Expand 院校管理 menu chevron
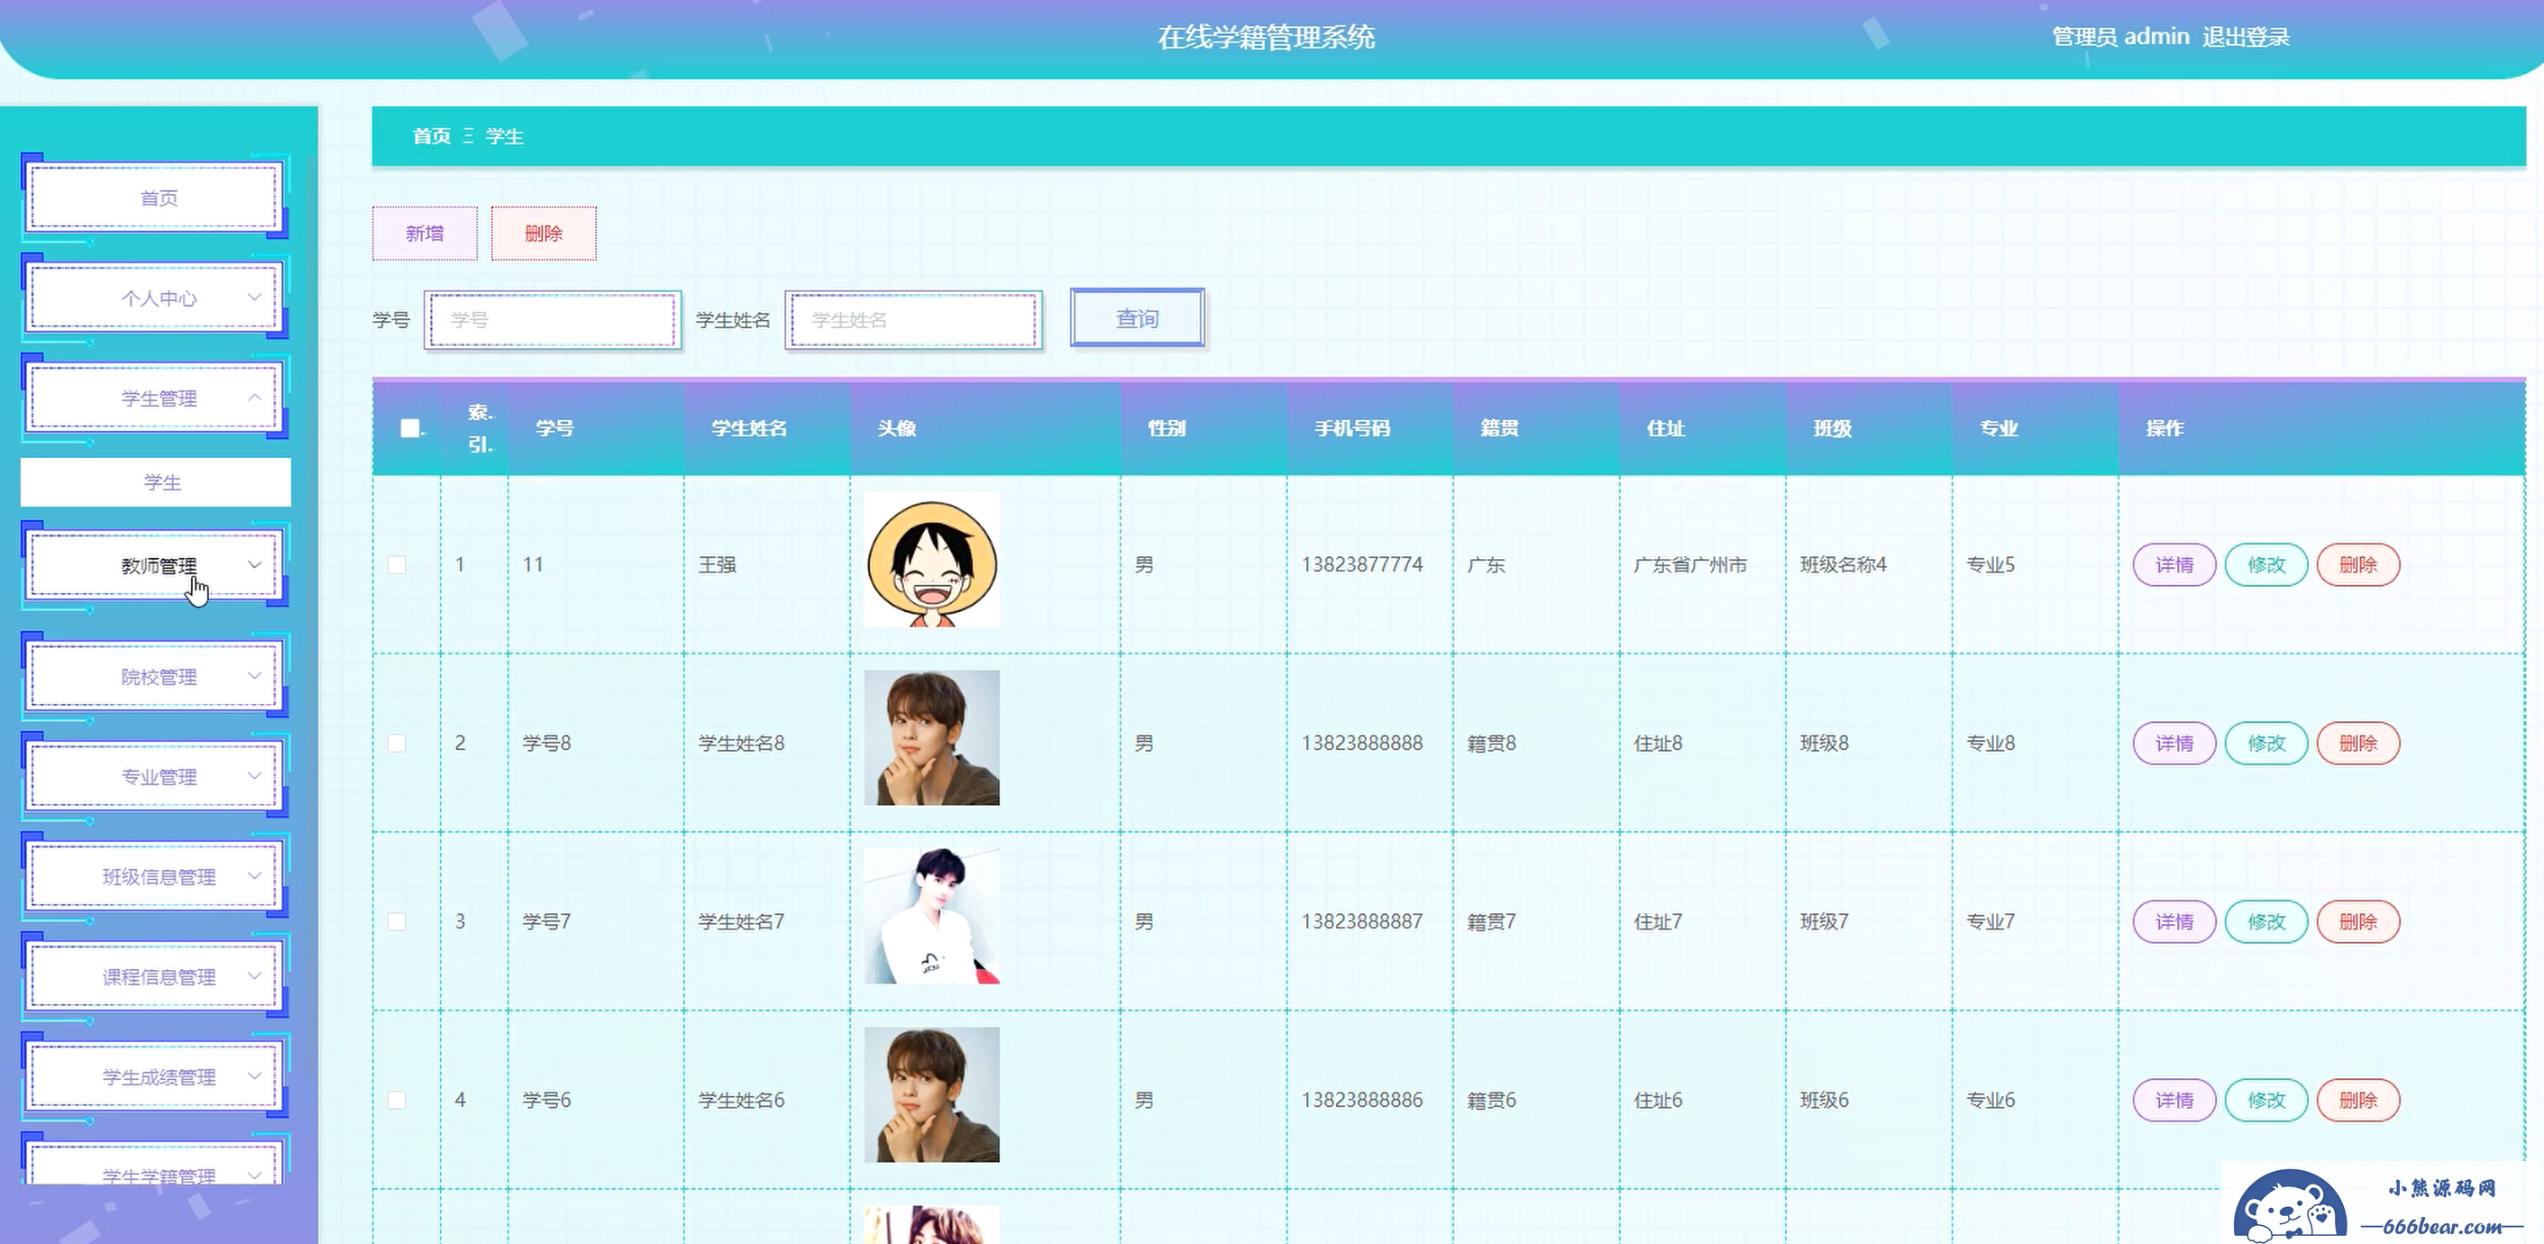Image resolution: width=2544 pixels, height=1244 pixels. pos(254,676)
